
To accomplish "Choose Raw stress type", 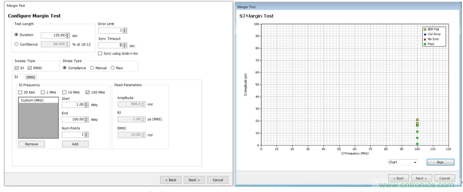I will coord(112,68).
